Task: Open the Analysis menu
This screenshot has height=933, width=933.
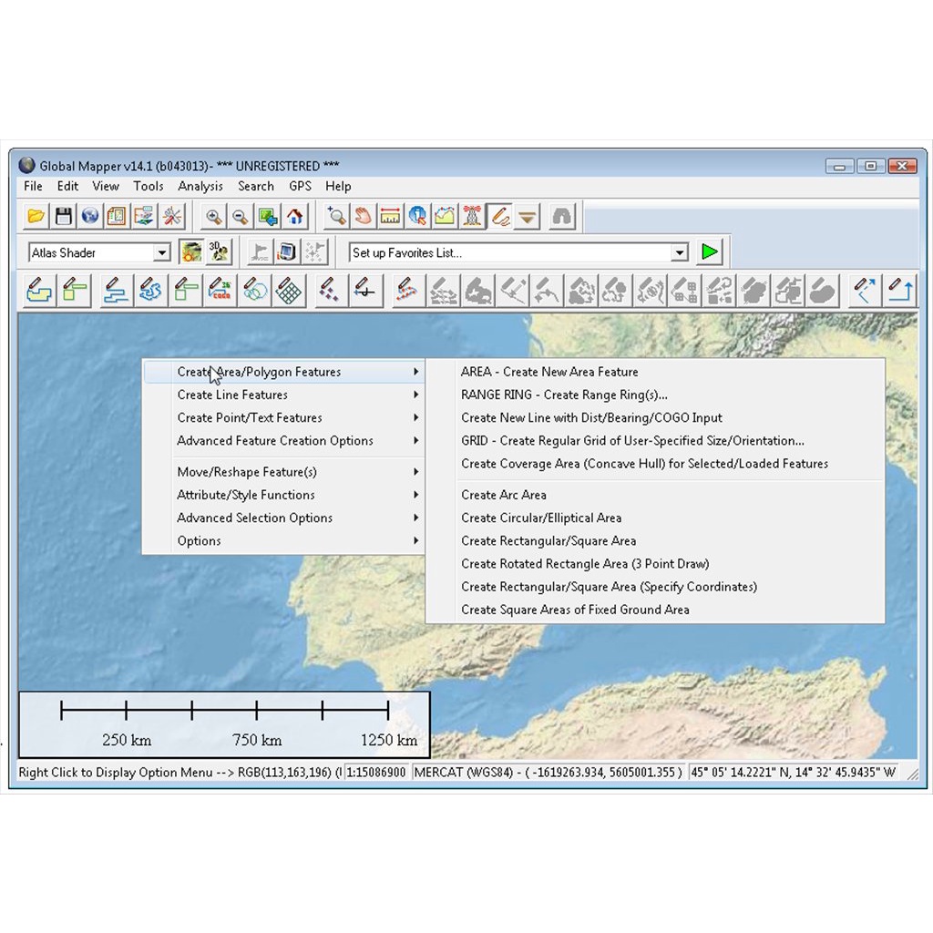Action: tap(200, 186)
